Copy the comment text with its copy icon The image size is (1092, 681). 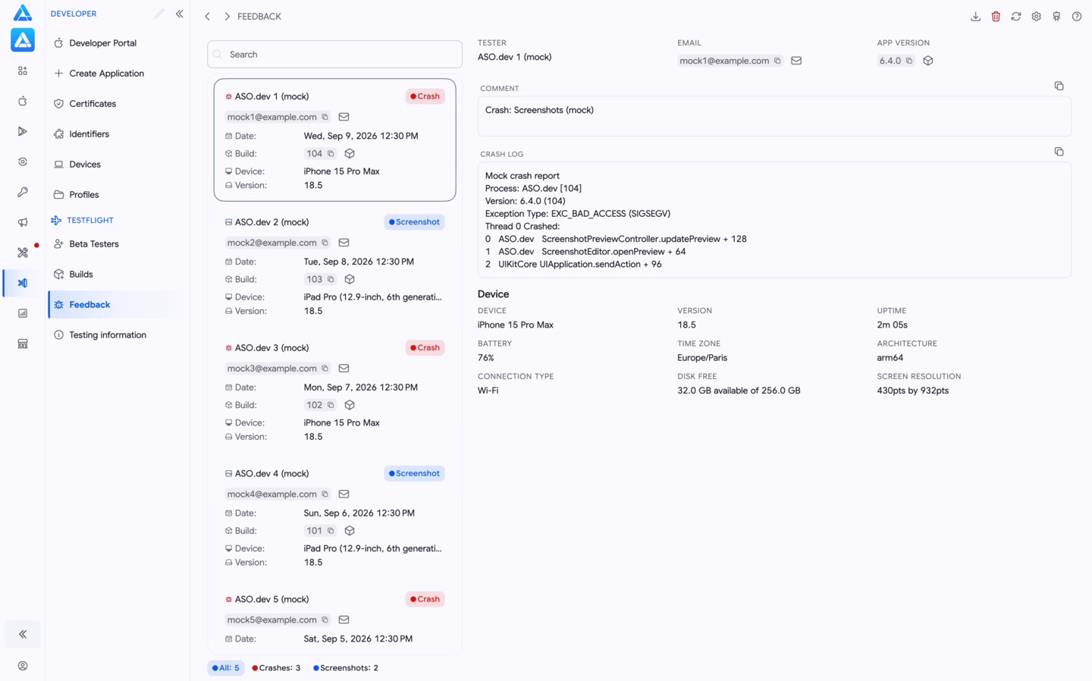pos(1059,86)
